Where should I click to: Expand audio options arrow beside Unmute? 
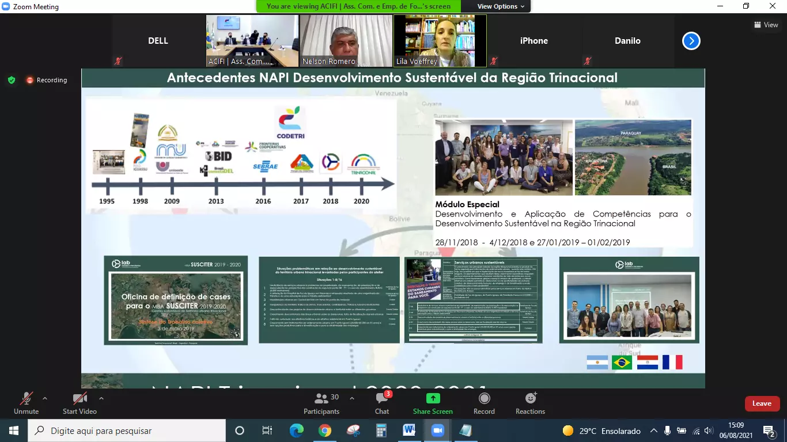point(45,398)
